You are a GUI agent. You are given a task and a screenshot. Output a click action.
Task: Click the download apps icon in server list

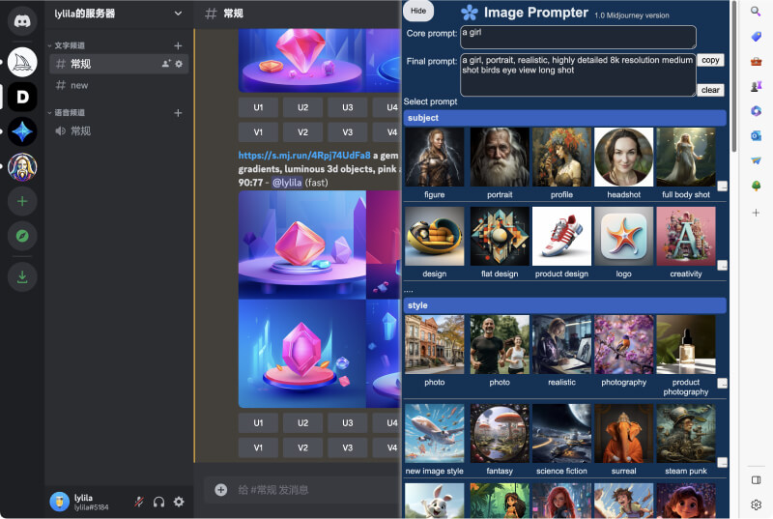click(21, 276)
